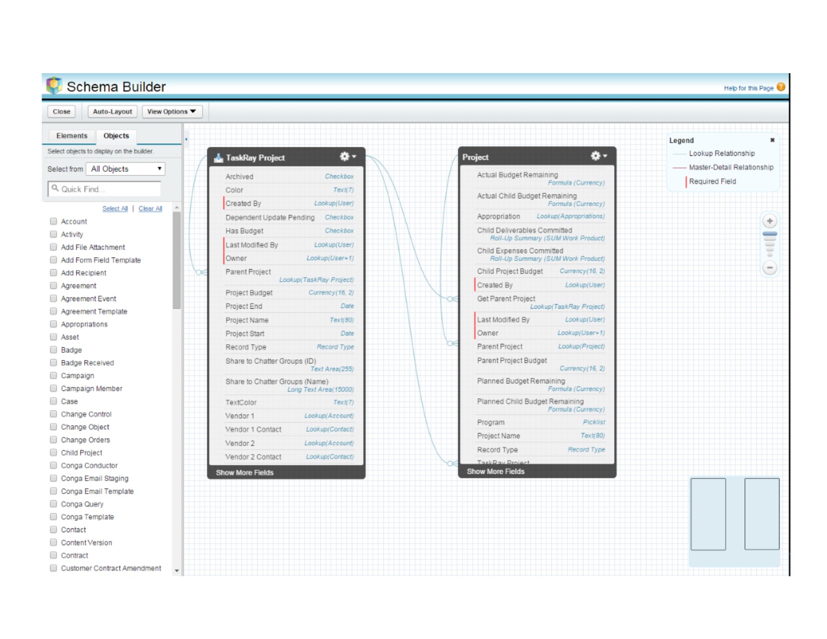The width and height of the screenshot is (827, 639).
Task: Click the Parent Project Budget field
Action: 540,364
